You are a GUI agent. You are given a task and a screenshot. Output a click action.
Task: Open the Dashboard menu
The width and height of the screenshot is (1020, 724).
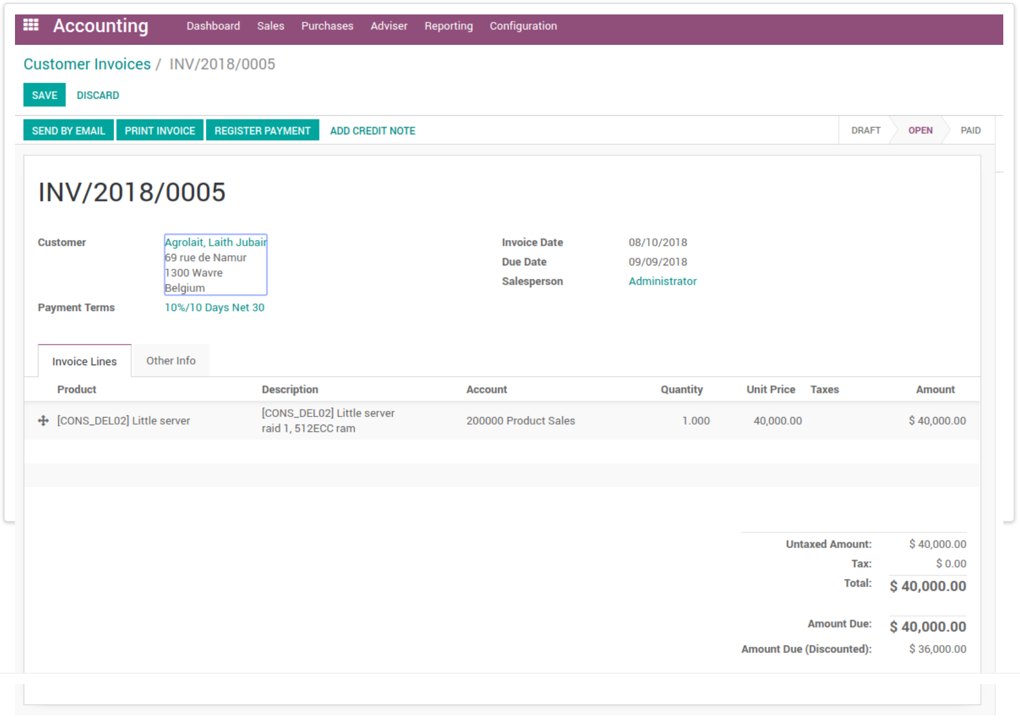click(x=213, y=26)
